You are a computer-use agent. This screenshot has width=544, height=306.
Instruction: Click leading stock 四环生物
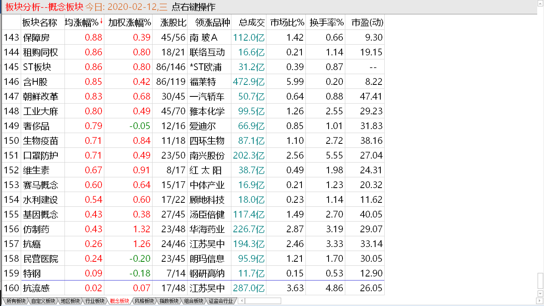207,141
